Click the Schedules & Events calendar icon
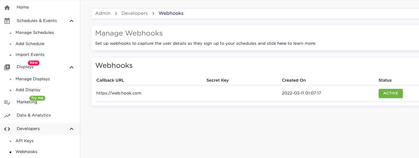Image resolution: width=419 pixels, height=158 pixels. [7, 21]
